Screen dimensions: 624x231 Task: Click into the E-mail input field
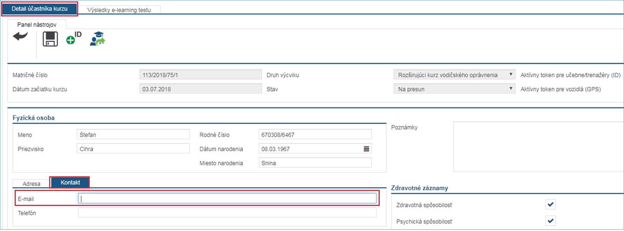pyautogui.click(x=227, y=199)
